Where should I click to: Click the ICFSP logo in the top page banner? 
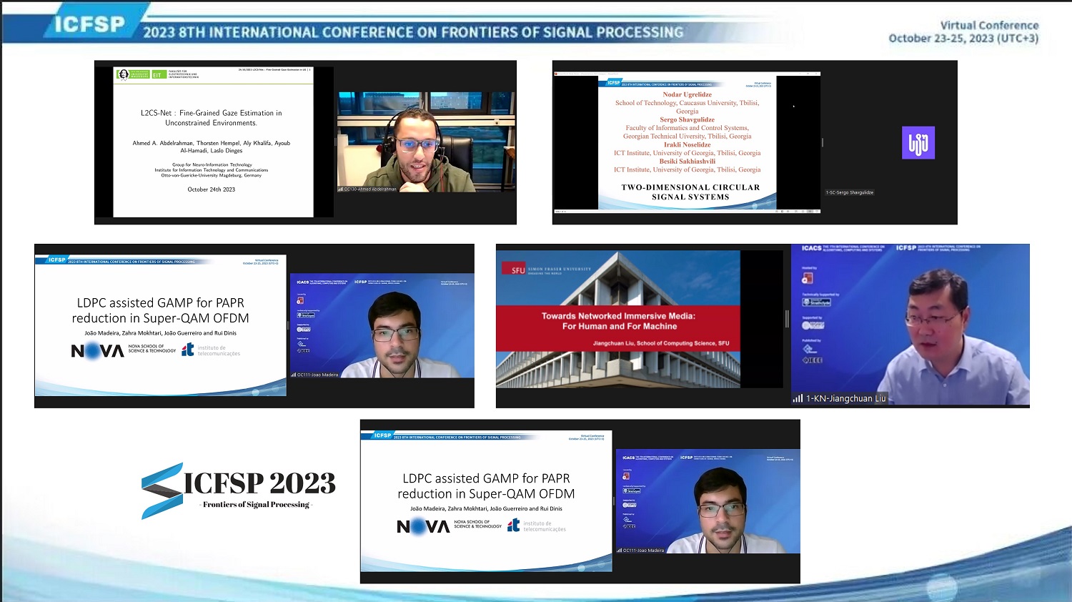(x=89, y=24)
